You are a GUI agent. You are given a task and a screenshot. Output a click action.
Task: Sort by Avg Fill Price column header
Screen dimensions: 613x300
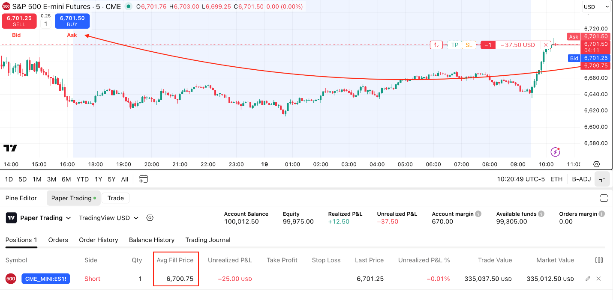(175, 260)
